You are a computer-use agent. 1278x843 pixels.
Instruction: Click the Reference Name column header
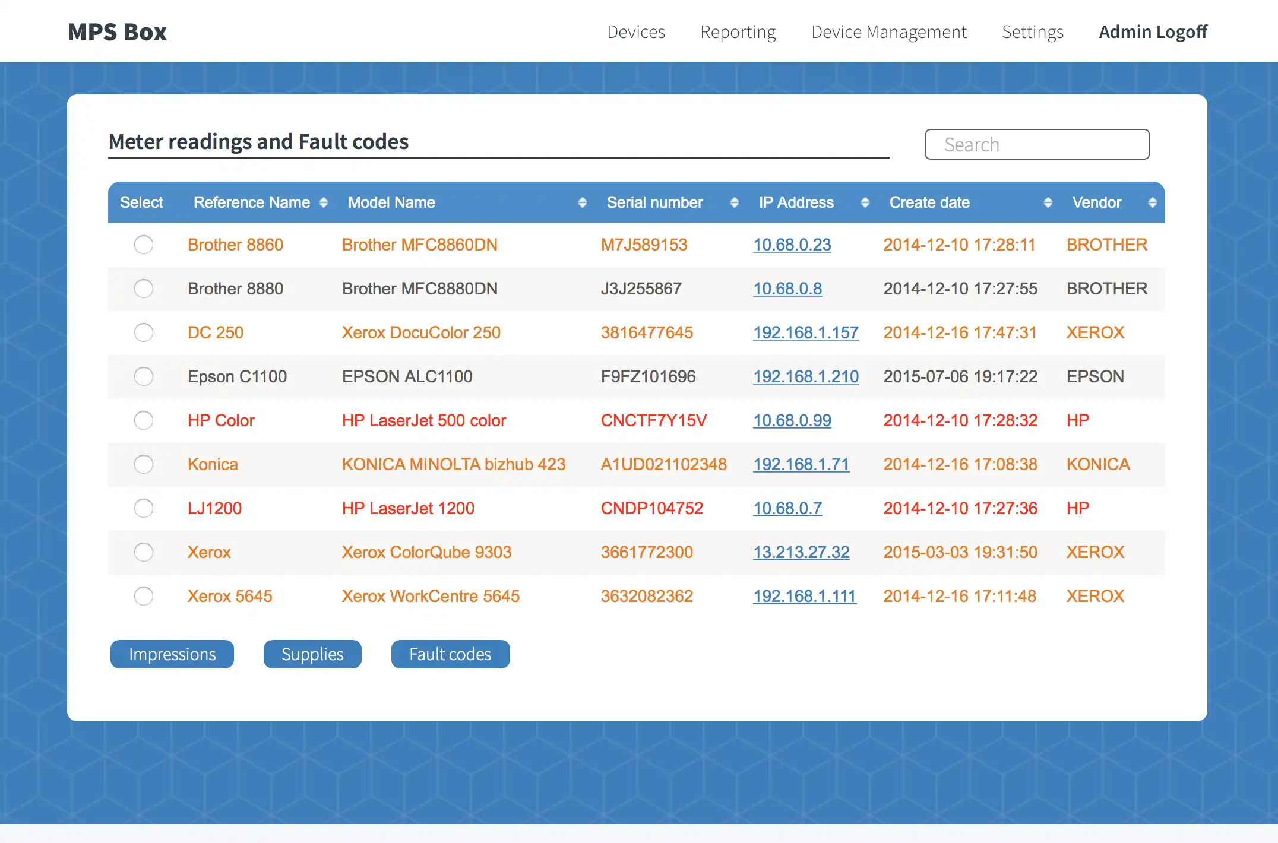click(252, 203)
